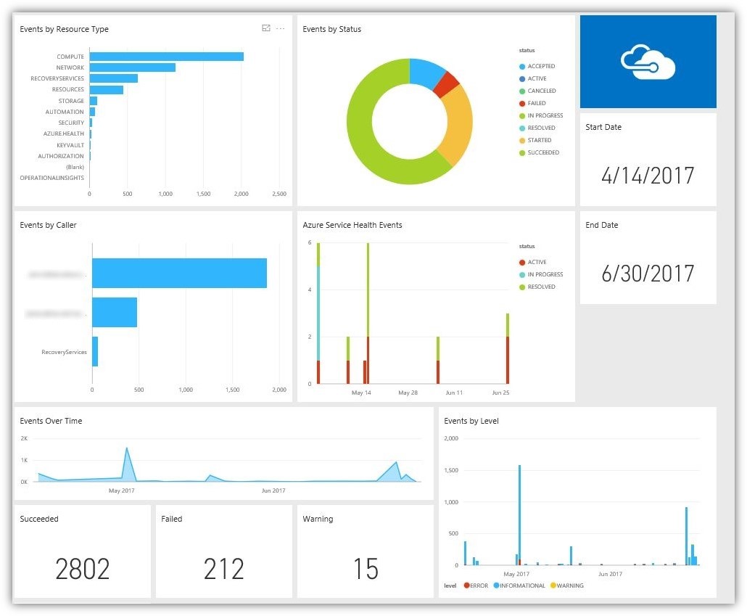Viewport: 747px width, 616px height.
Task: Select the WARNING legend item in Events by Level
Action: point(566,586)
